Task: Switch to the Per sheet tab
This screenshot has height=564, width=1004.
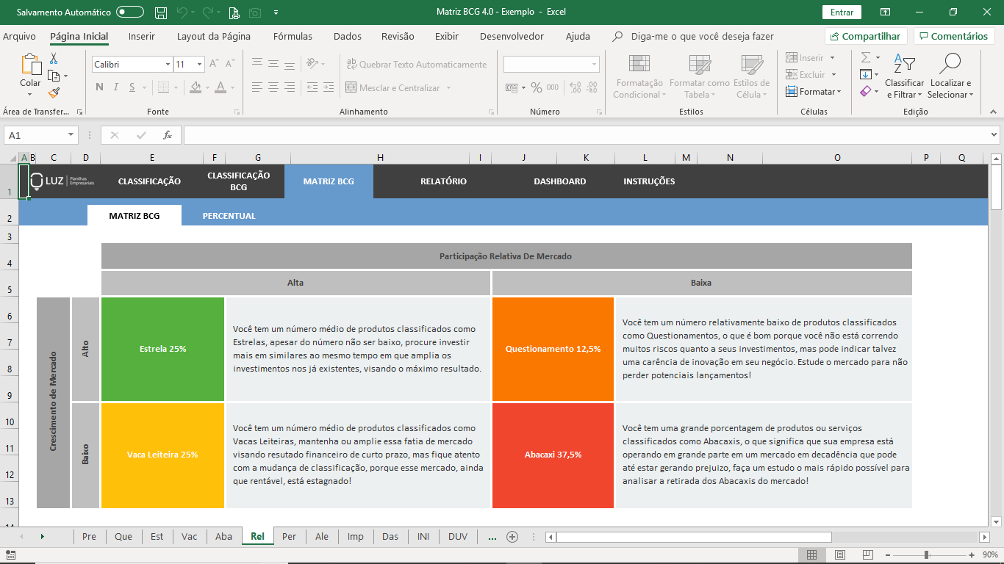Action: click(290, 536)
